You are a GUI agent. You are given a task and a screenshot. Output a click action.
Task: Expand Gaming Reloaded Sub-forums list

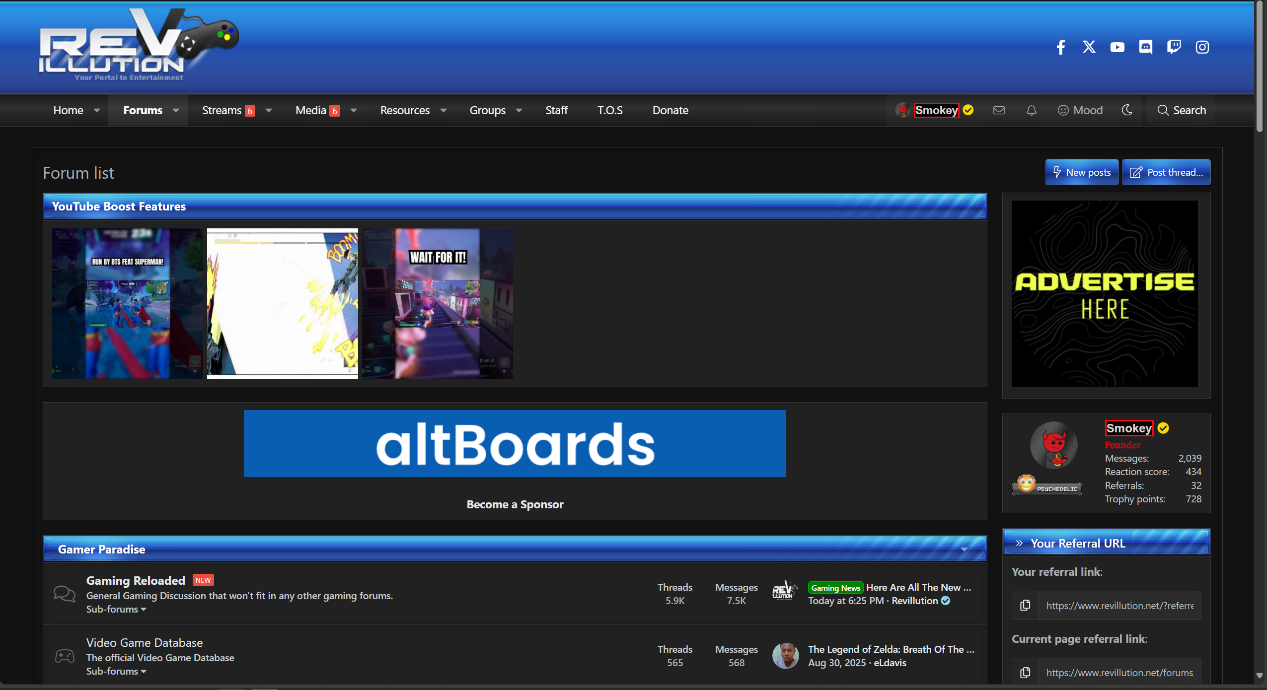pyautogui.click(x=116, y=609)
